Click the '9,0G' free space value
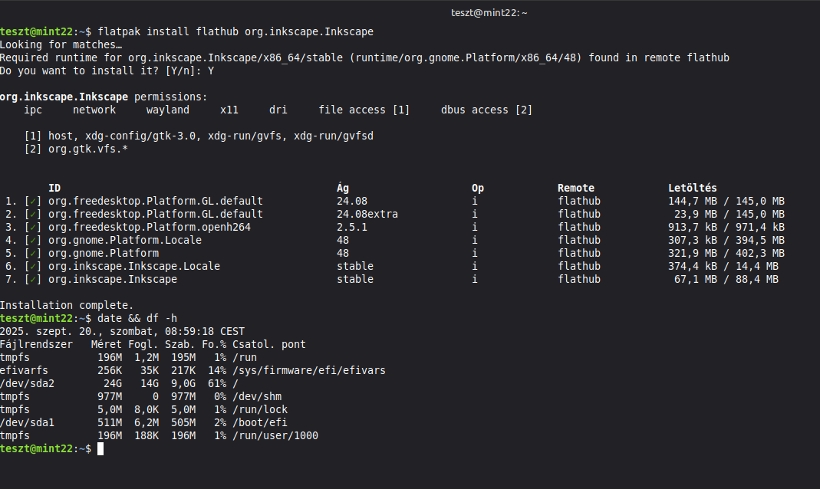 click(183, 383)
